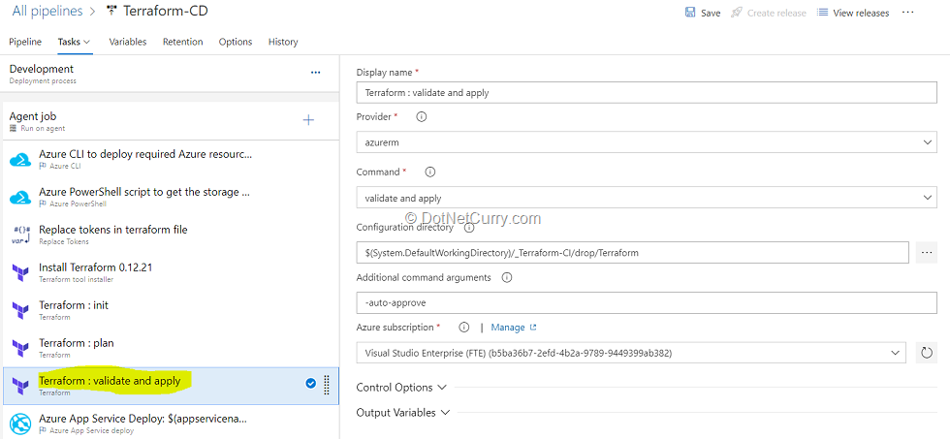Select Install Terraform 0.12.21 task
Screen dimensions: 950x439
click(171, 272)
